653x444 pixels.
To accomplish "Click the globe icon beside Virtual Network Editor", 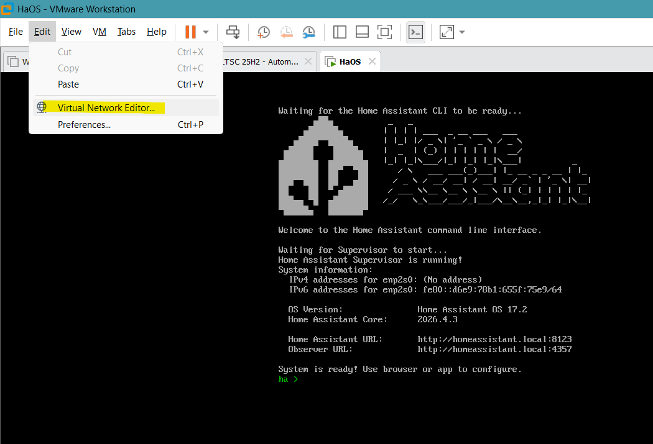I will tap(42, 107).
